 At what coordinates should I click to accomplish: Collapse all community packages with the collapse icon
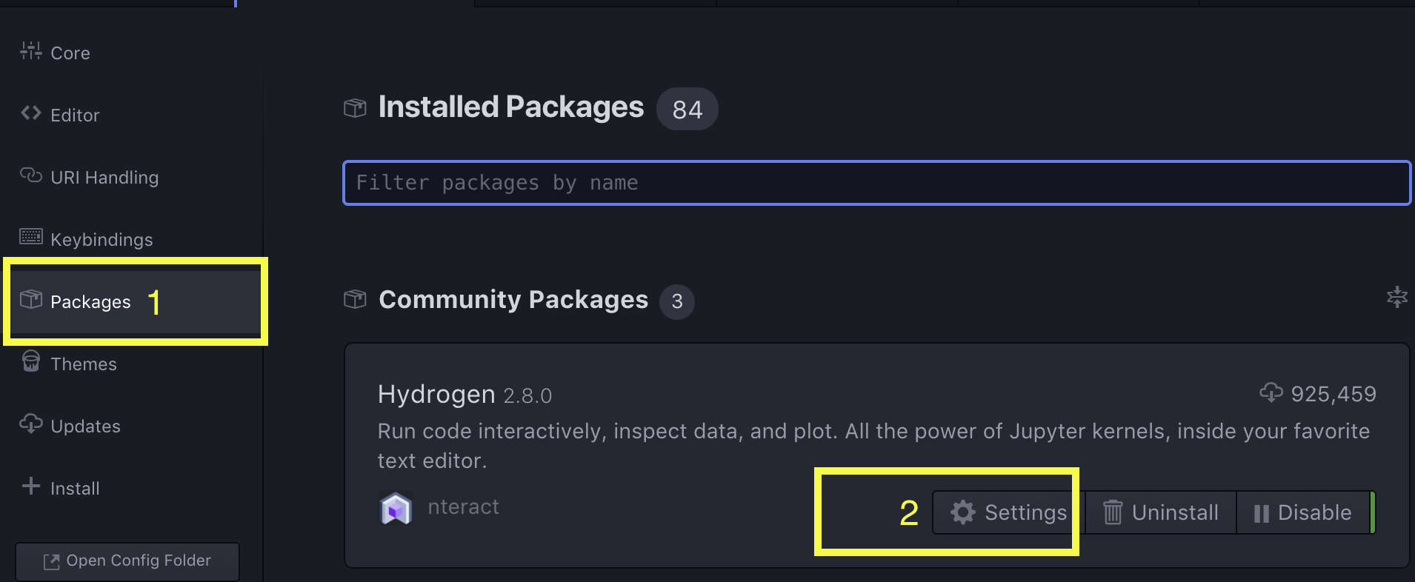pos(1396,298)
